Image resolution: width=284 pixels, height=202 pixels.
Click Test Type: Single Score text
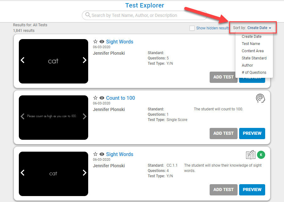[168, 120]
